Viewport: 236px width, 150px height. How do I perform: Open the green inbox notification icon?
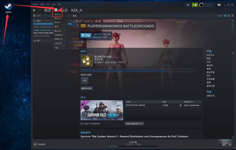point(195,5)
